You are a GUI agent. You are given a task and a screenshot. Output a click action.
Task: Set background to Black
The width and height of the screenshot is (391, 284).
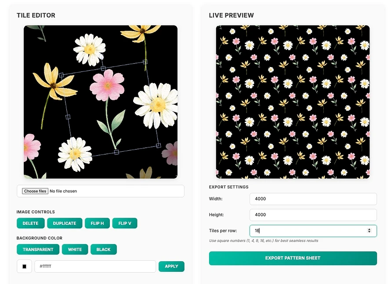[103, 249]
